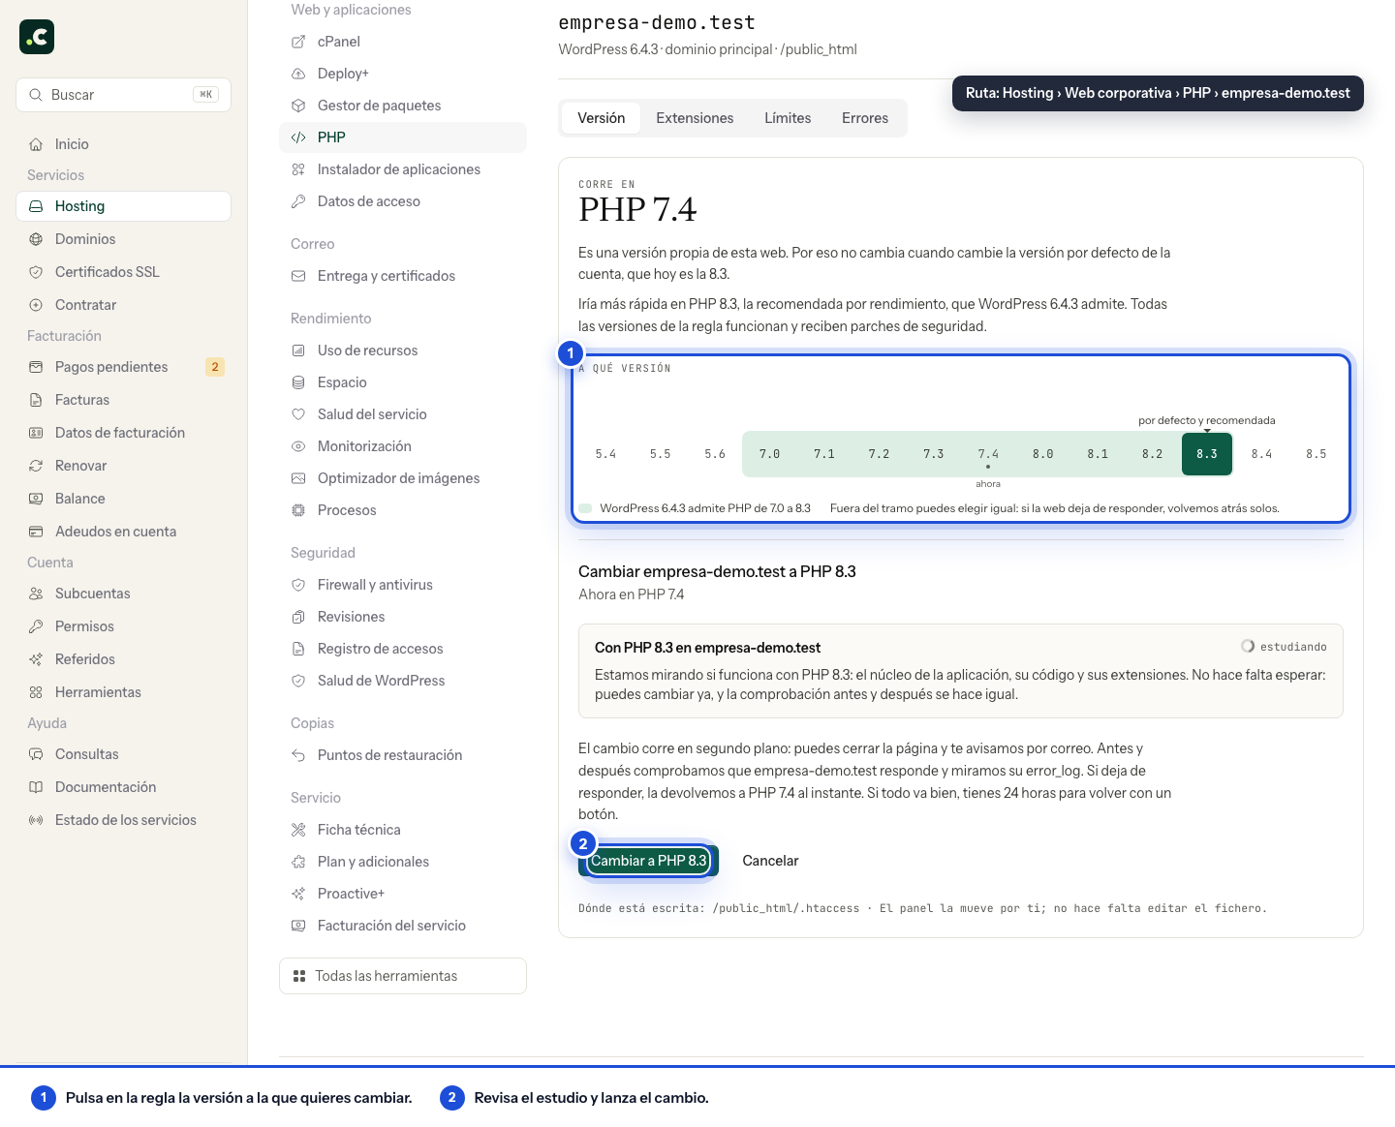This screenshot has width=1395, height=1127.
Task: Go to the Errores tab
Action: click(x=865, y=118)
